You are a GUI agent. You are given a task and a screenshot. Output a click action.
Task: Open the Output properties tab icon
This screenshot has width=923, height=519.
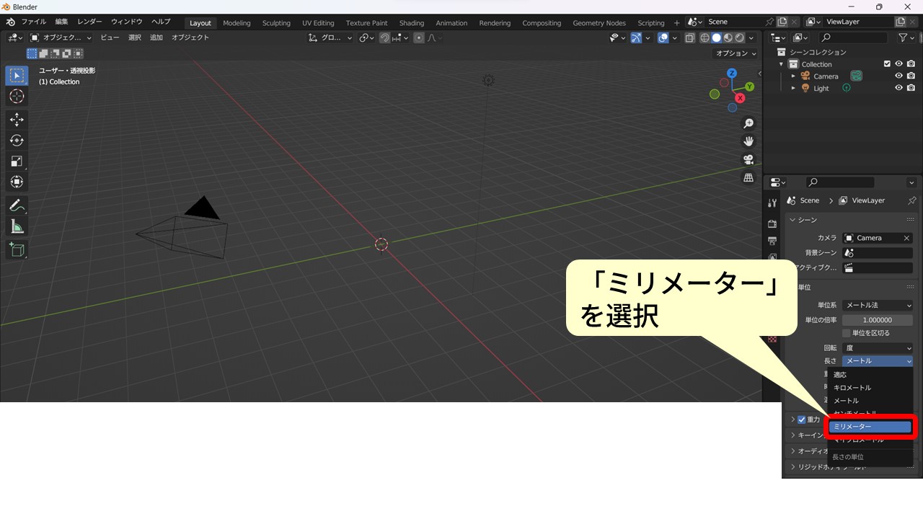[772, 241]
